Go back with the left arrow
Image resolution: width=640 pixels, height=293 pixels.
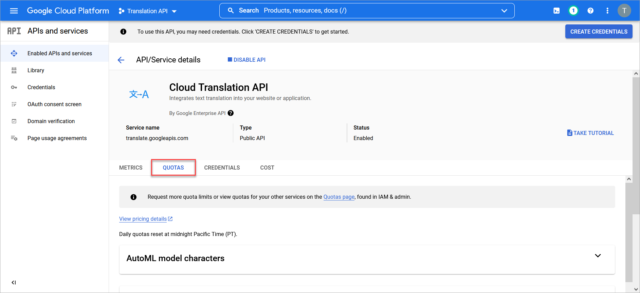click(x=121, y=60)
